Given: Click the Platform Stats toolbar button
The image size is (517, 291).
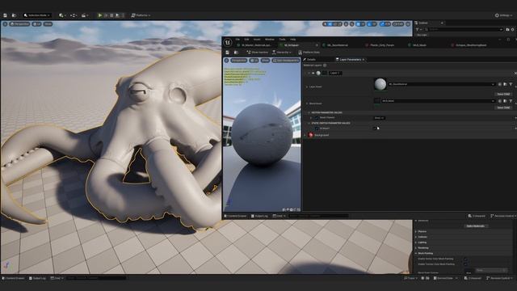Looking at the screenshot, I should click(x=309, y=53).
